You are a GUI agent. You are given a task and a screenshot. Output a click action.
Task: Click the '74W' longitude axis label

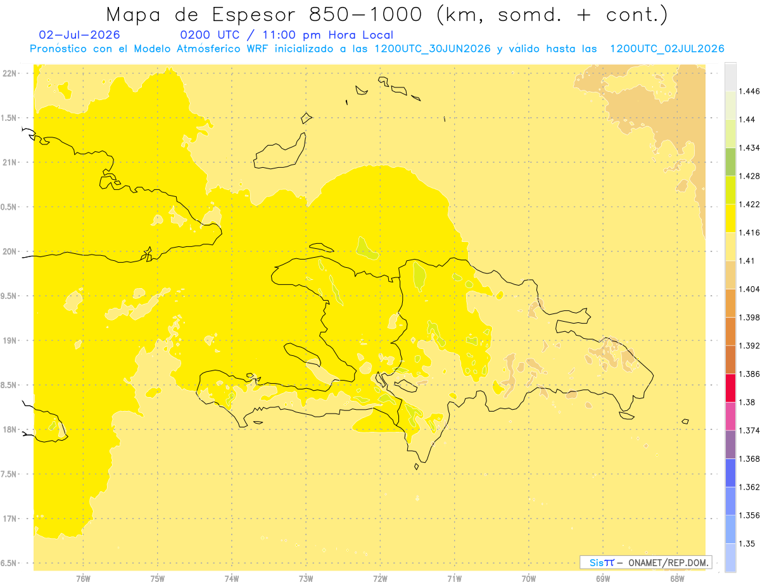(x=232, y=578)
